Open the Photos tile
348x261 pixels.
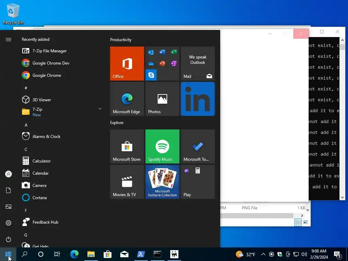click(162, 99)
